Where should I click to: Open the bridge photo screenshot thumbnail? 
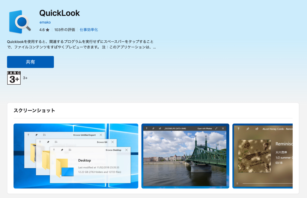click(185, 156)
